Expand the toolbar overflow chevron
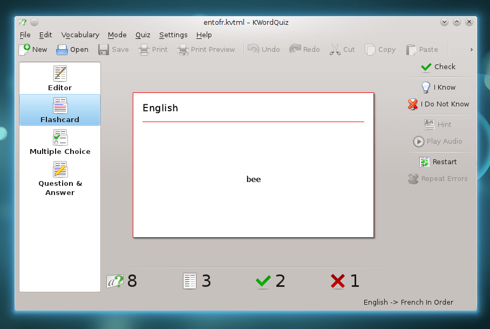Image resolution: width=490 pixels, height=329 pixels. 471,50
